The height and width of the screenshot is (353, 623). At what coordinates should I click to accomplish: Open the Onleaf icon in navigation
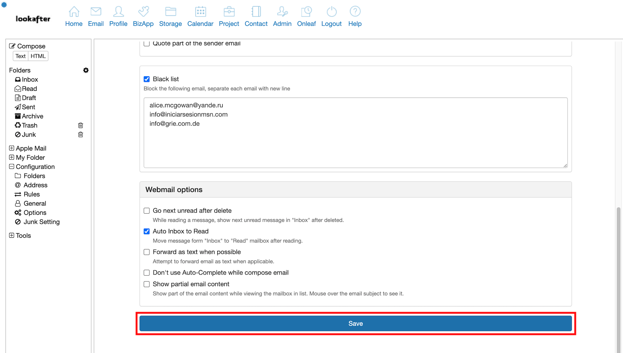[306, 12]
